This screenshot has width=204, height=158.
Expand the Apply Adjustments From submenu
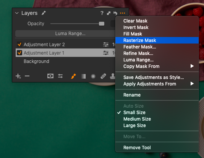tap(157, 84)
